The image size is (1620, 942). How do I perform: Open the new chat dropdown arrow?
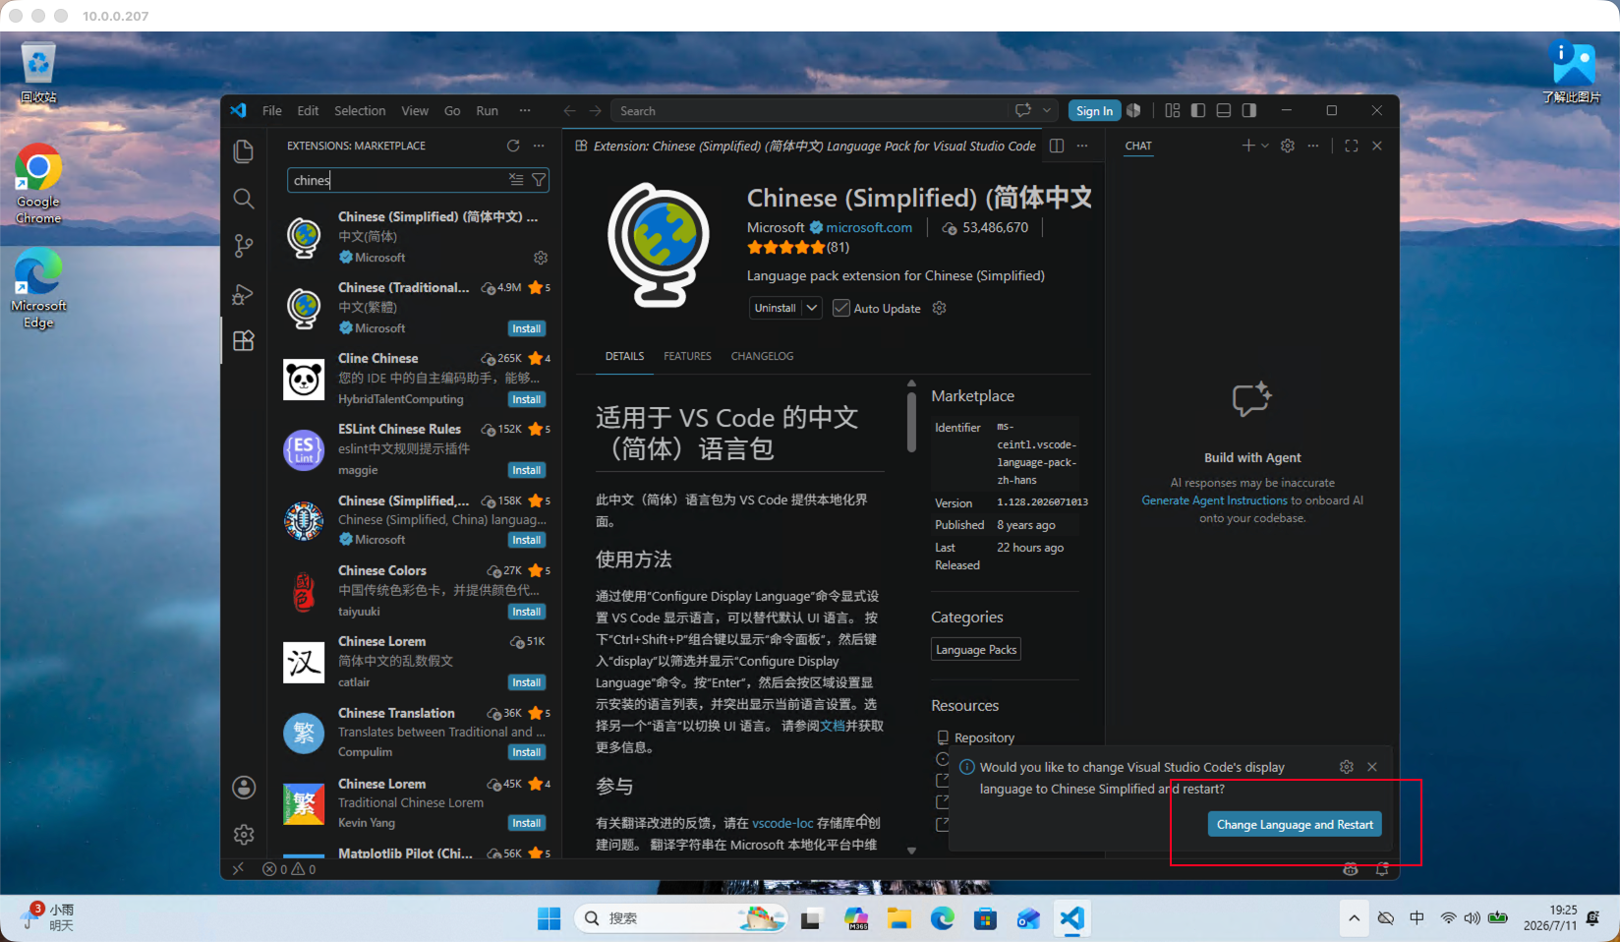pyautogui.click(x=1265, y=146)
